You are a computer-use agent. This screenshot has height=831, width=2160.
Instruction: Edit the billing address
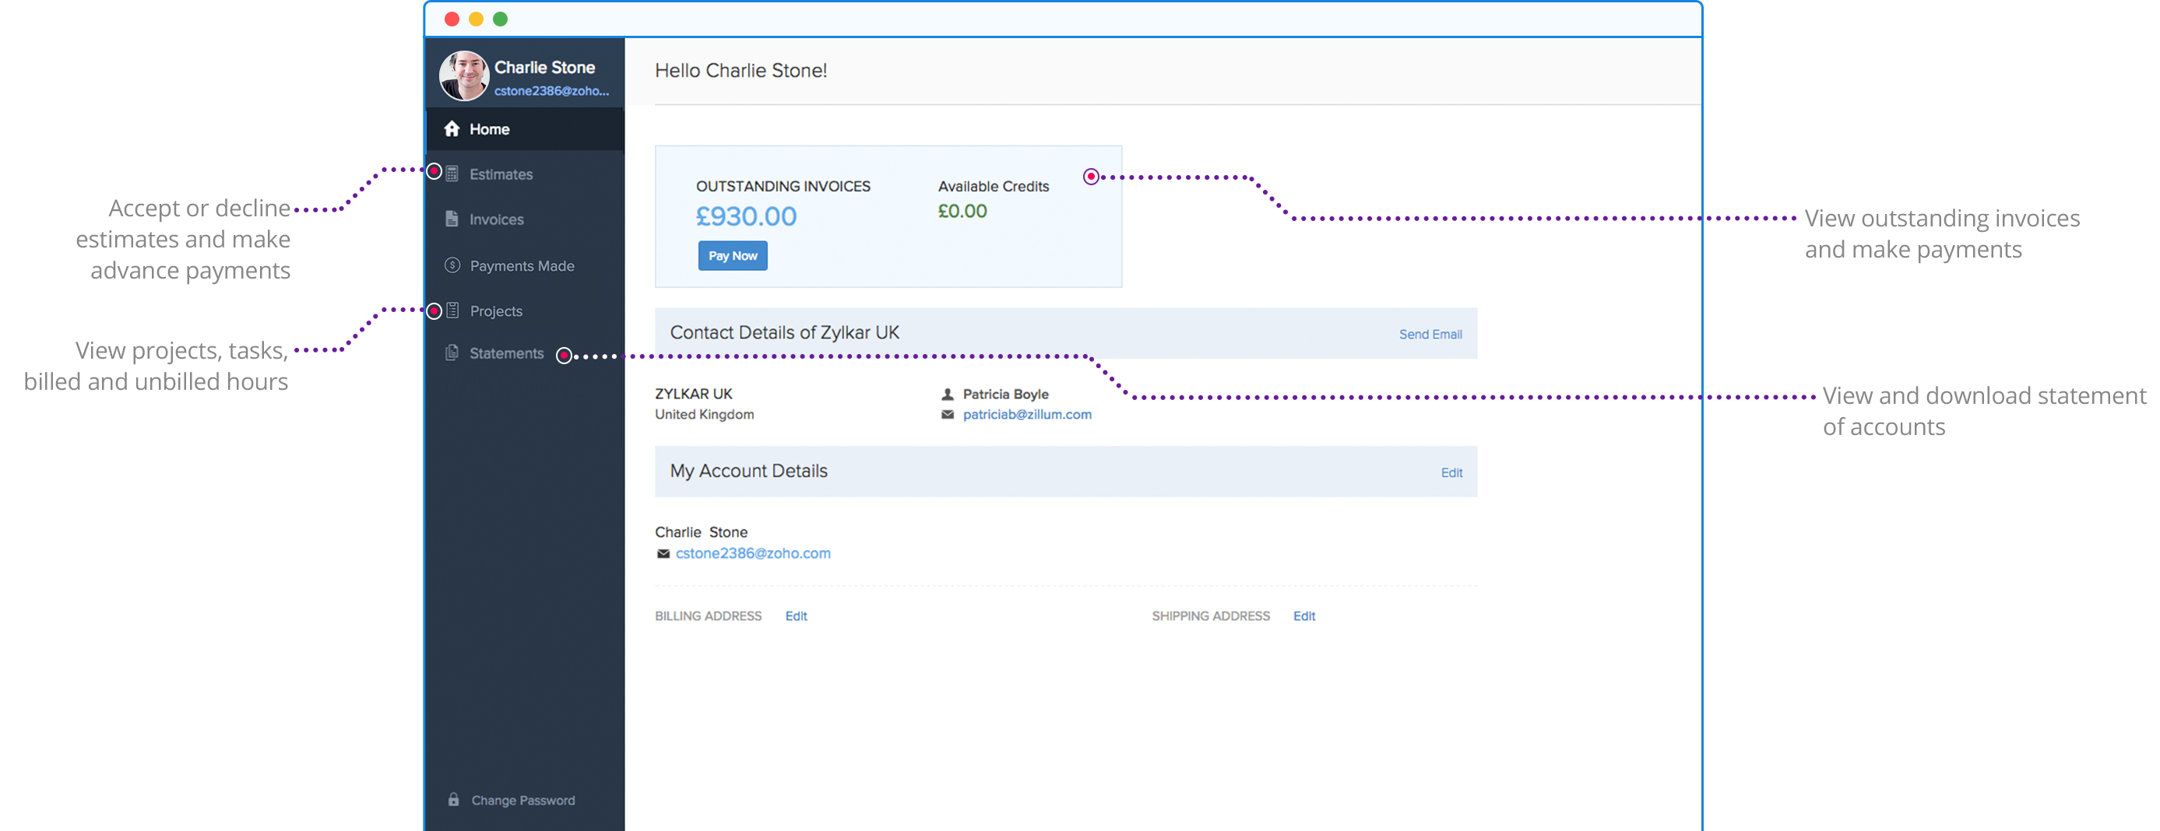coord(796,616)
